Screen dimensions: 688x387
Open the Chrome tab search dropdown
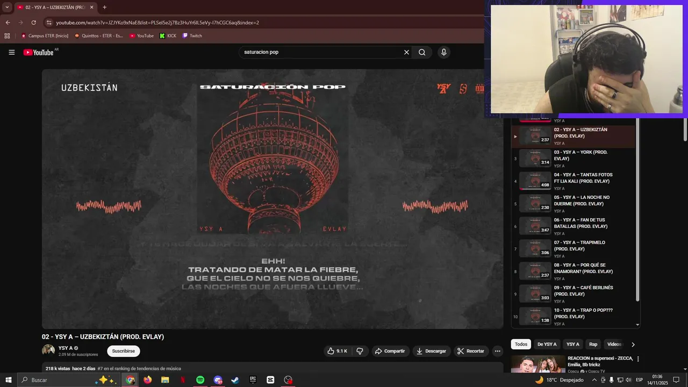pos(7,8)
